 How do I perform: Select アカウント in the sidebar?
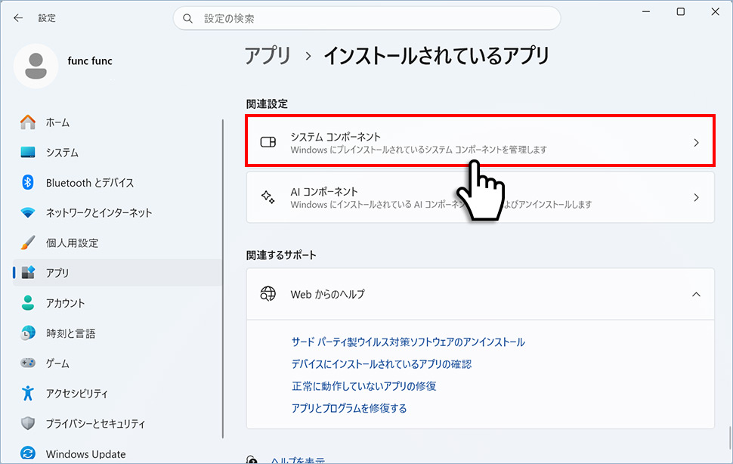point(117,303)
